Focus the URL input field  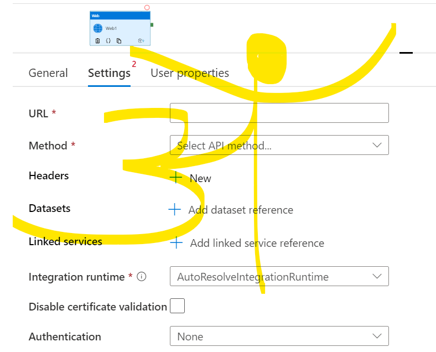[279, 113]
